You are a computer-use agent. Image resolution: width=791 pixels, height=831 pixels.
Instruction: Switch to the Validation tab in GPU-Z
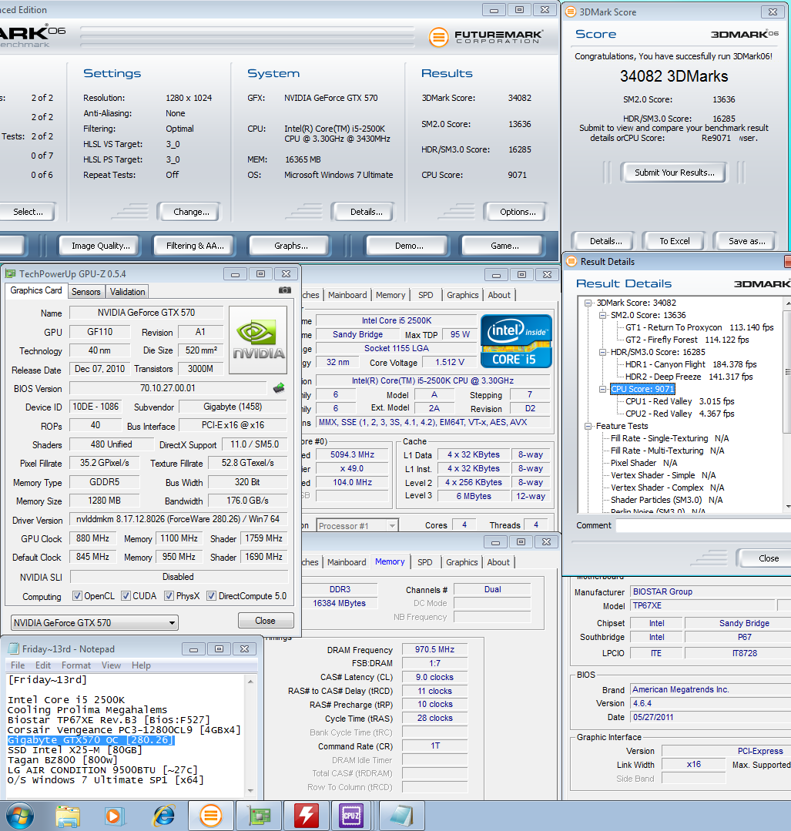[x=127, y=291]
